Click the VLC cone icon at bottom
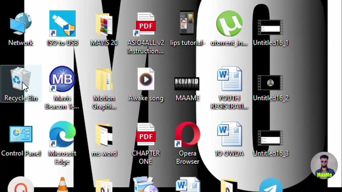The width and height of the screenshot is (342, 192). pyautogui.click(x=62, y=185)
